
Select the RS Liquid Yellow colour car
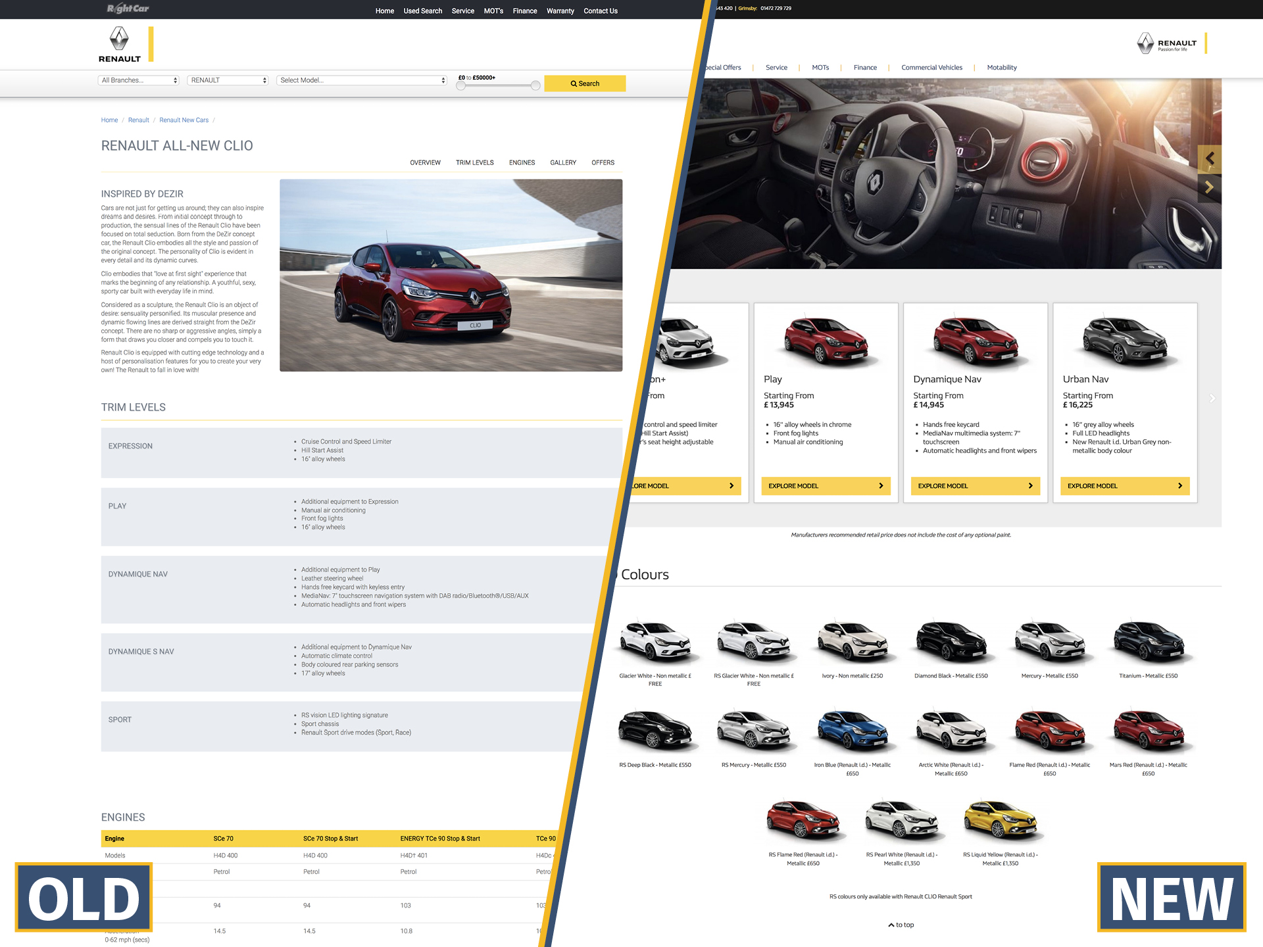tap(1001, 819)
